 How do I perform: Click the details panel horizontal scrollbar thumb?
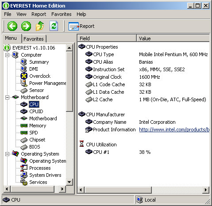click(118, 190)
